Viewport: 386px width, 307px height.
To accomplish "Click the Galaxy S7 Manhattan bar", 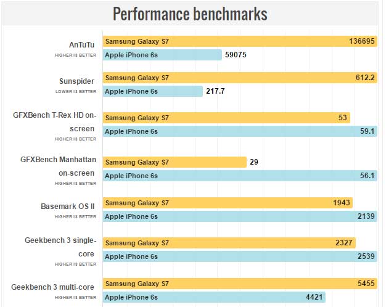I will click(x=175, y=162).
